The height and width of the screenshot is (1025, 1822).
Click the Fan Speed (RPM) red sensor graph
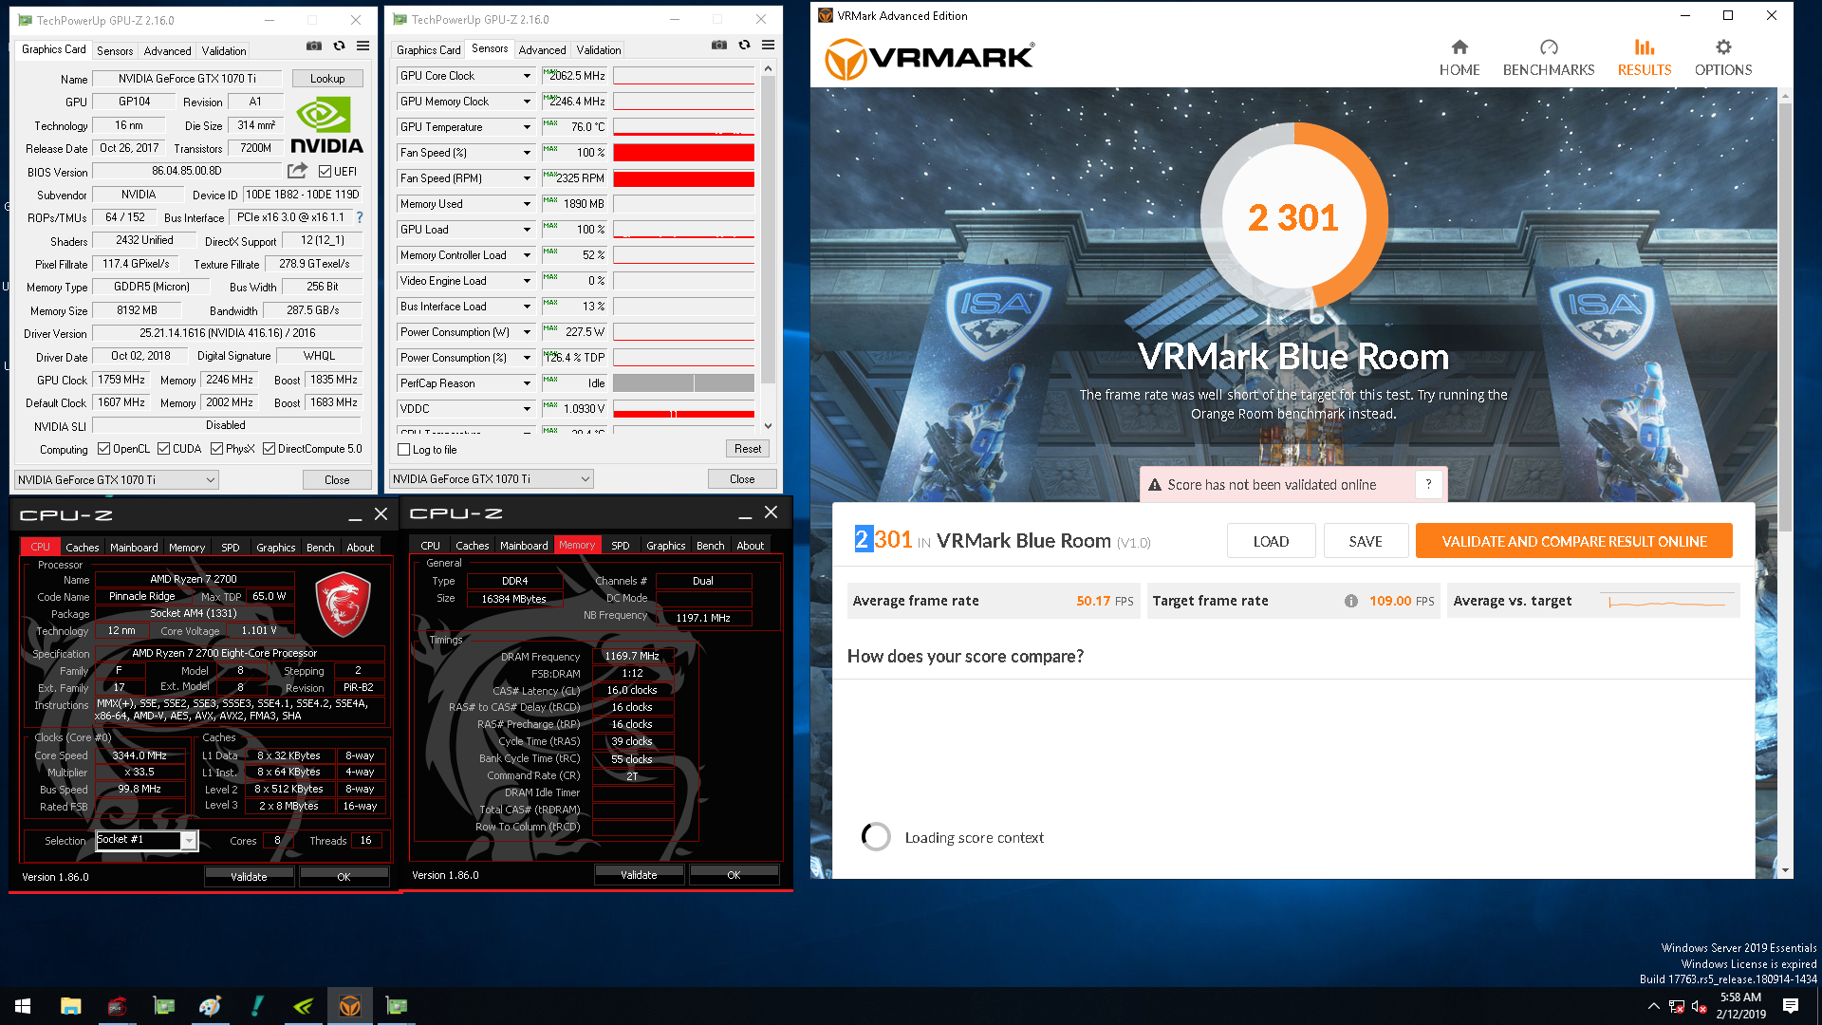(683, 178)
